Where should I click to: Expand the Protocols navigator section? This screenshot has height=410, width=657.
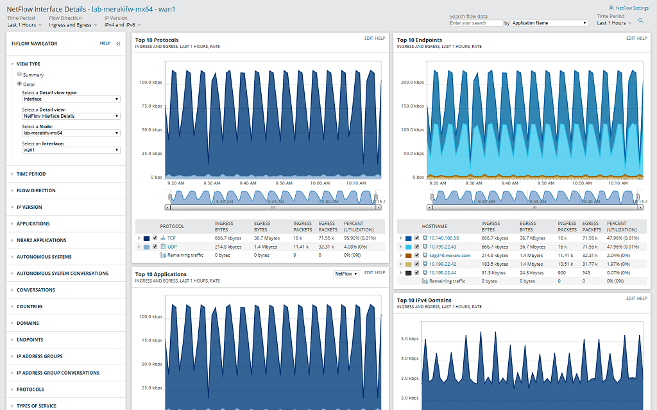[13, 389]
